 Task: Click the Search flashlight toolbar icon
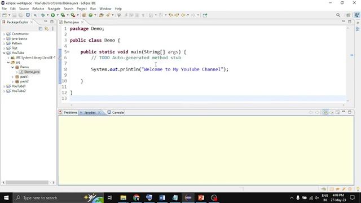point(108,15)
